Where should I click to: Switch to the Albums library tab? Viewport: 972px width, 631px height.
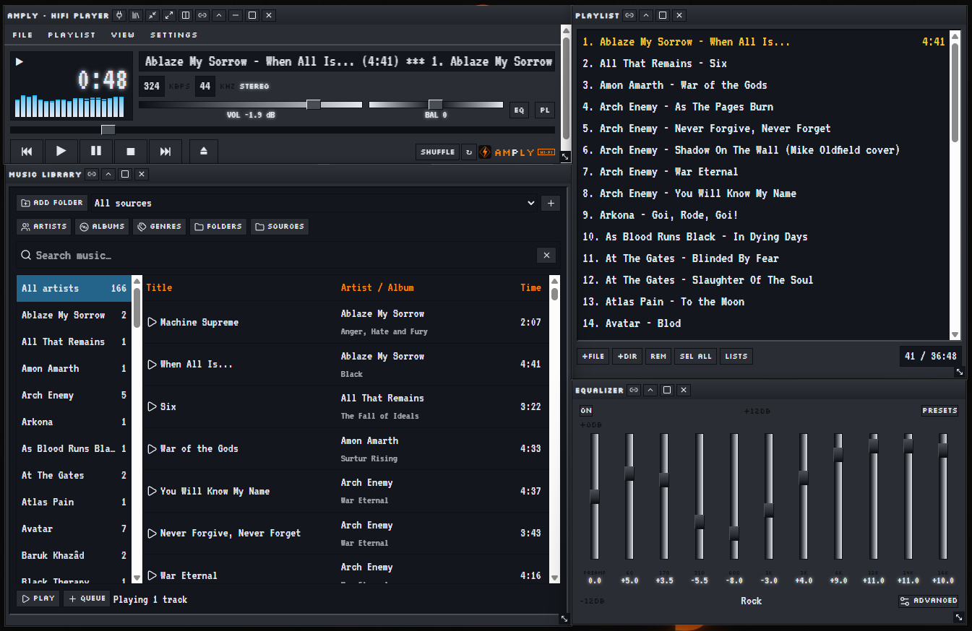(102, 227)
